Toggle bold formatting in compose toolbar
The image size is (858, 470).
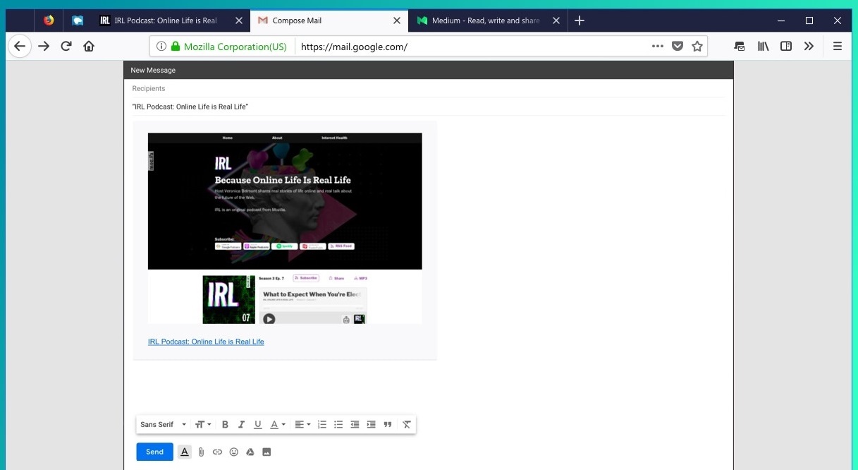226,425
